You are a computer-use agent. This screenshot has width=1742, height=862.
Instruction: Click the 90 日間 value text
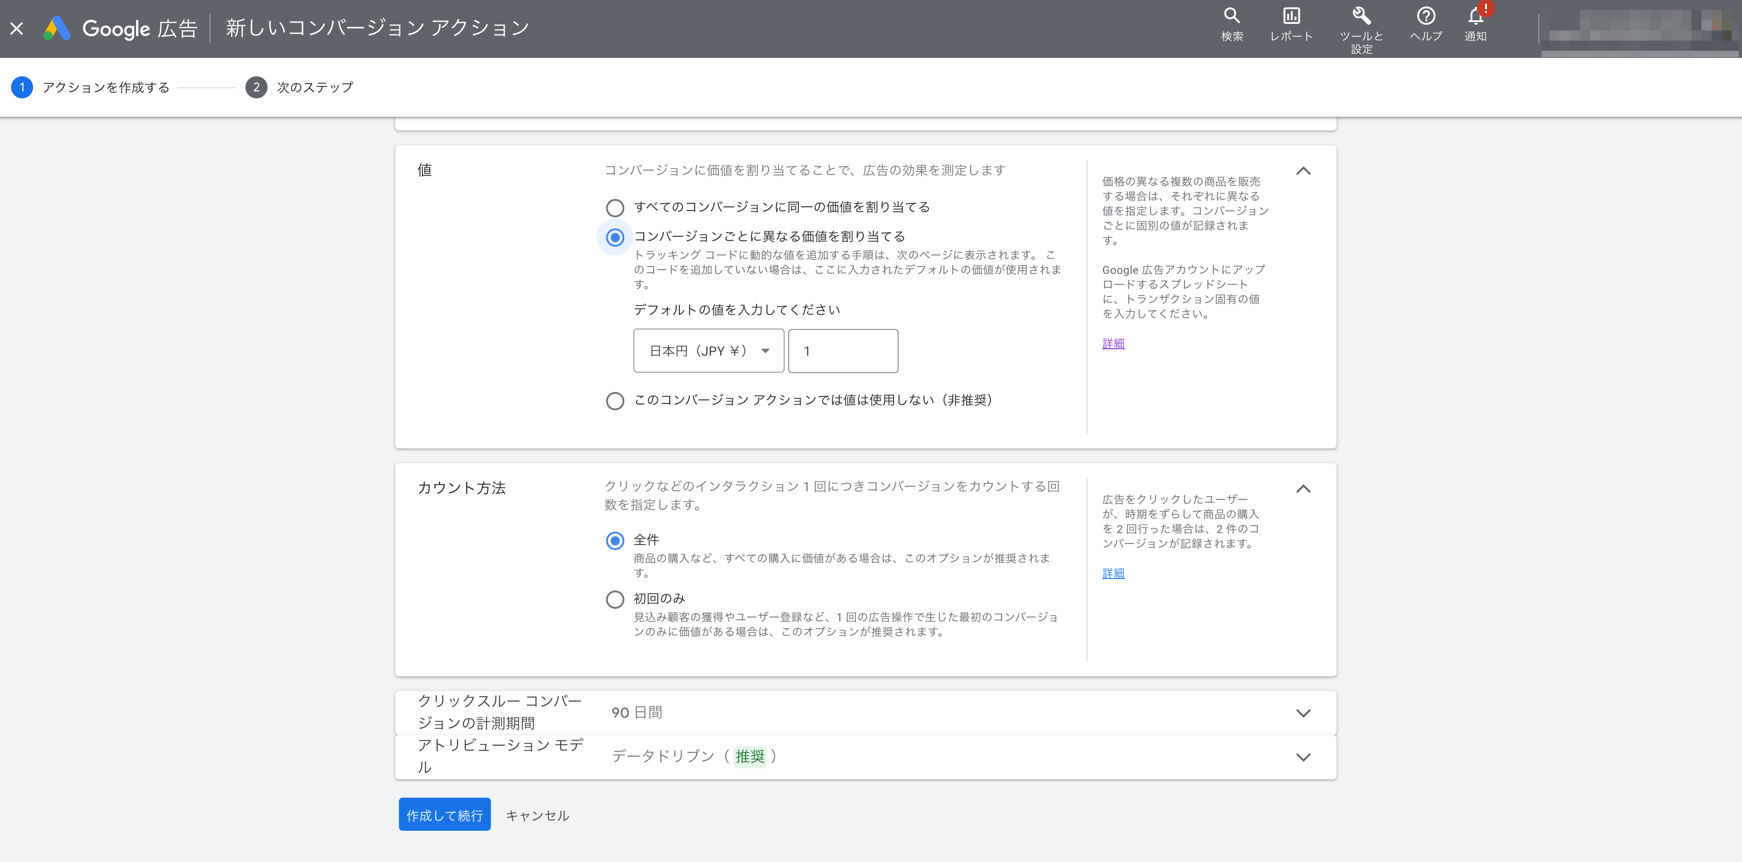(636, 713)
